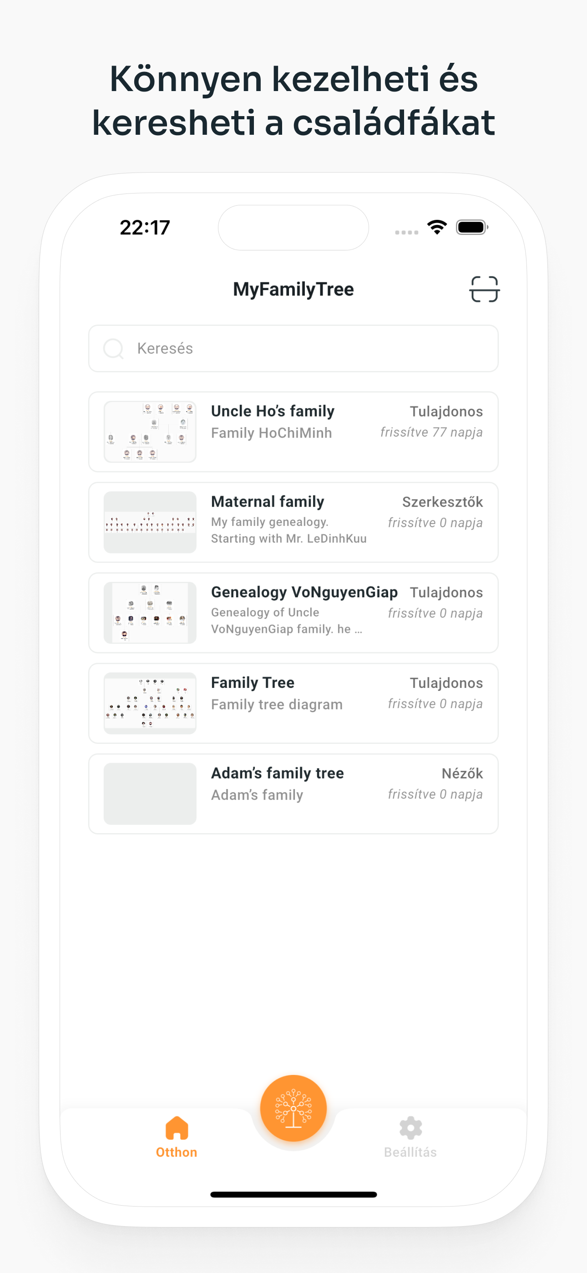
Task: Tap the battery status icon
Action: 472,227
